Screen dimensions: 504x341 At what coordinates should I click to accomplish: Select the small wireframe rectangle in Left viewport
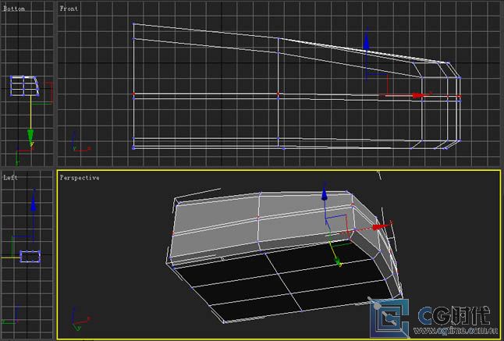31,256
